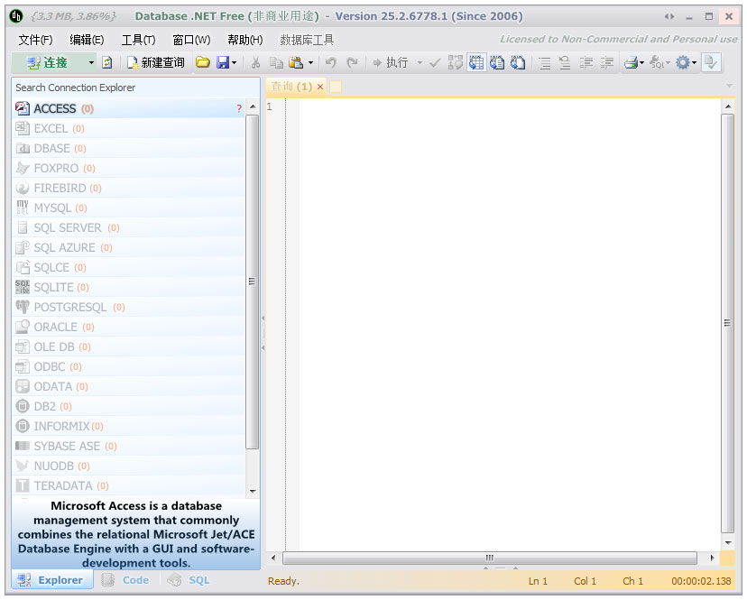Toggle the results to grid icon
Image resolution: width=747 pixels, height=600 pixels.
click(x=476, y=62)
